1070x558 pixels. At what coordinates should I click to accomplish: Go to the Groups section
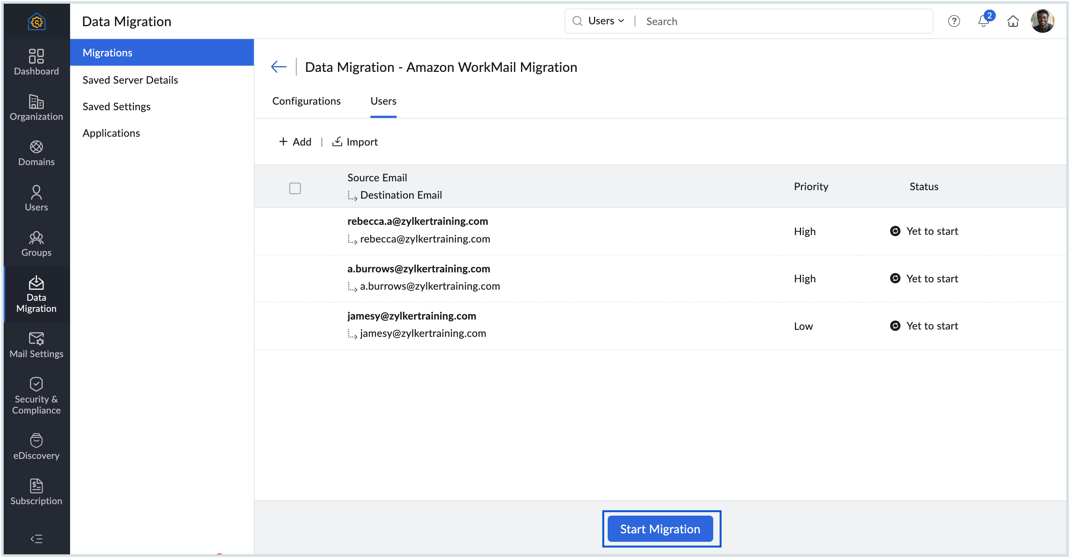coord(36,244)
